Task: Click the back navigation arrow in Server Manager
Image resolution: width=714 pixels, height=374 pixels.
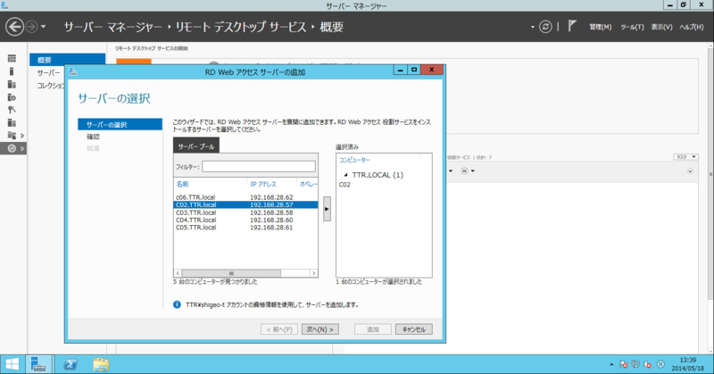Action: (14, 27)
